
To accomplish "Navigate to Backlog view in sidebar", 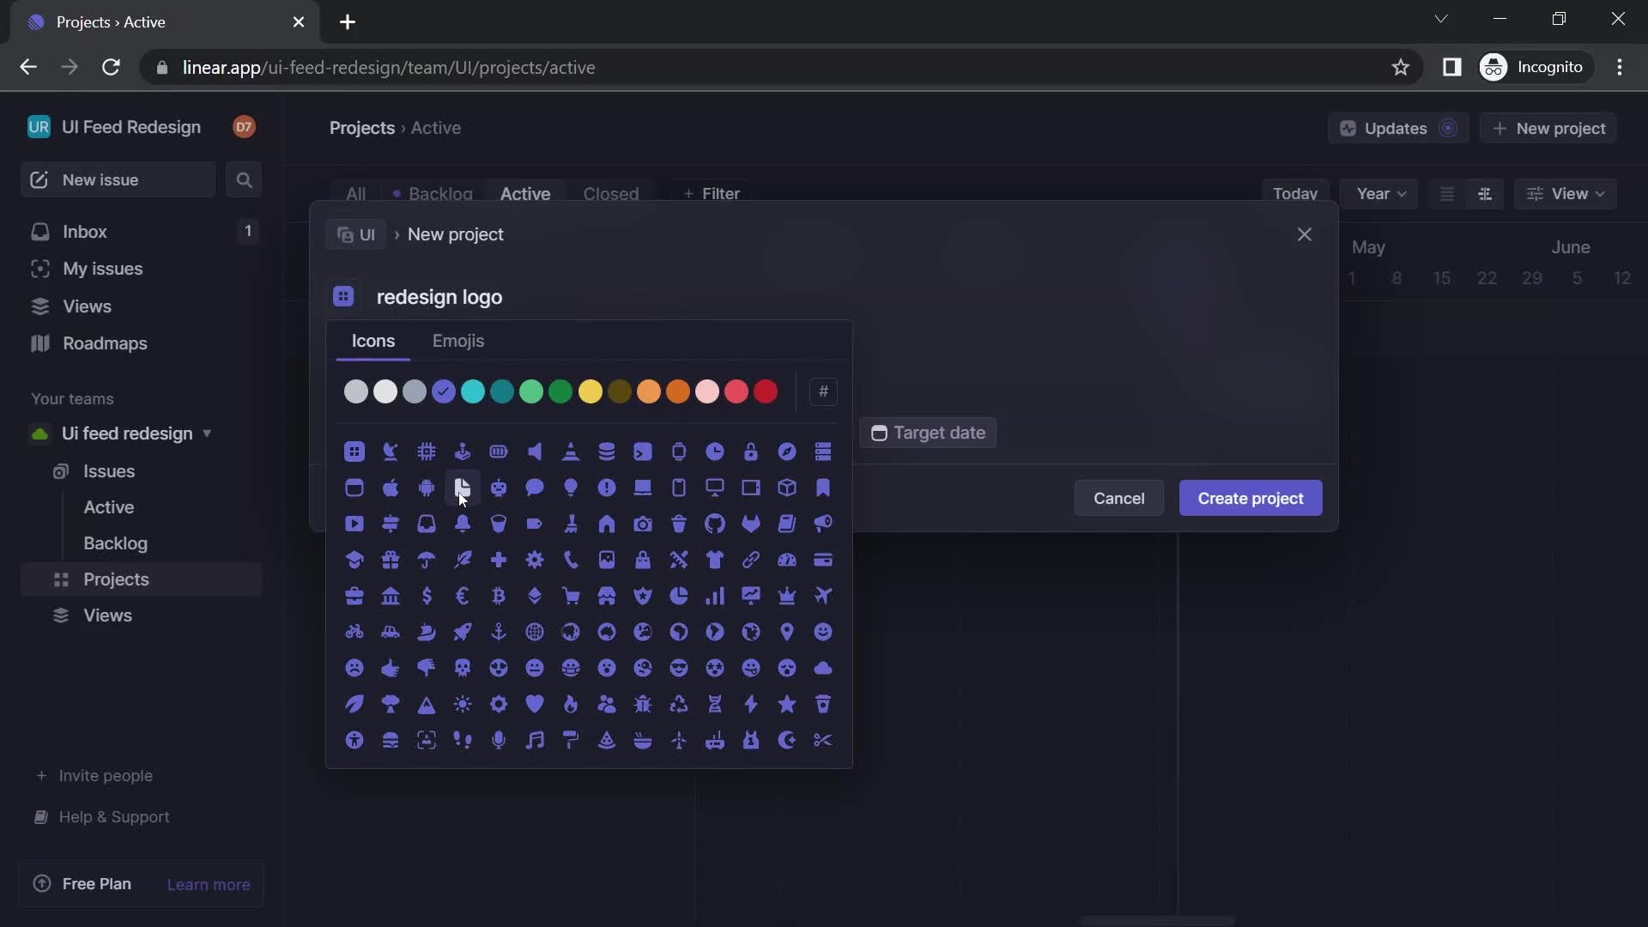I will point(116,542).
